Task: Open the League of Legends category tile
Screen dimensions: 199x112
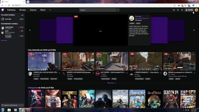Action: coord(86,99)
